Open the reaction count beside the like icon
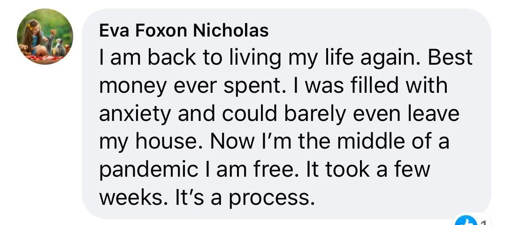 pyautogui.click(x=484, y=222)
